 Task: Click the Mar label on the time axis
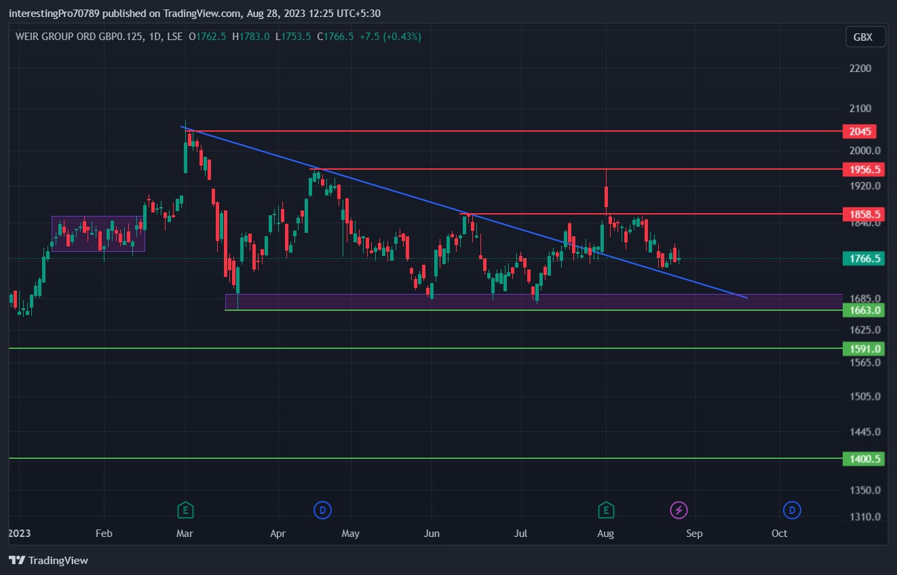coord(185,534)
